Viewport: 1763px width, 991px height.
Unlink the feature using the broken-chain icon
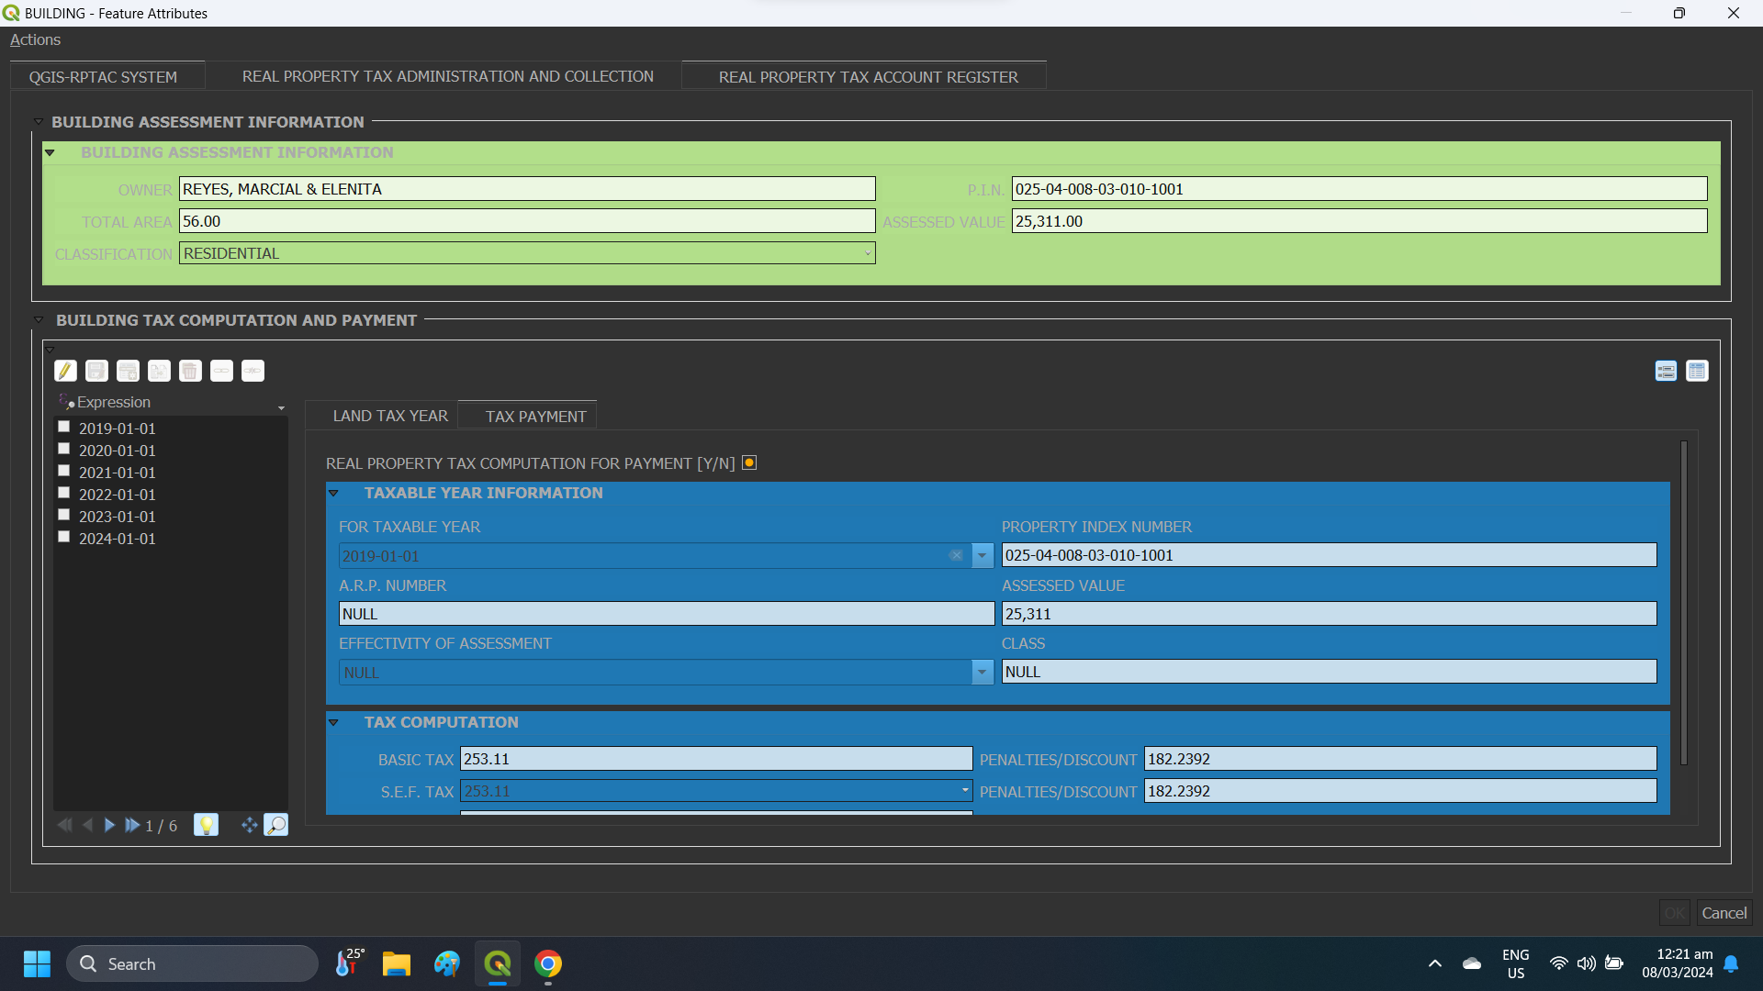253,371
